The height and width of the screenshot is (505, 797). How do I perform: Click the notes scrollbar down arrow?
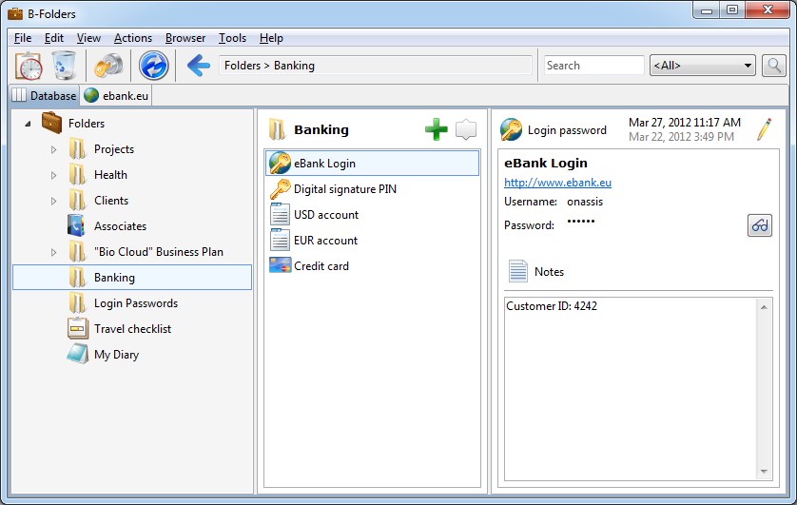tap(764, 472)
